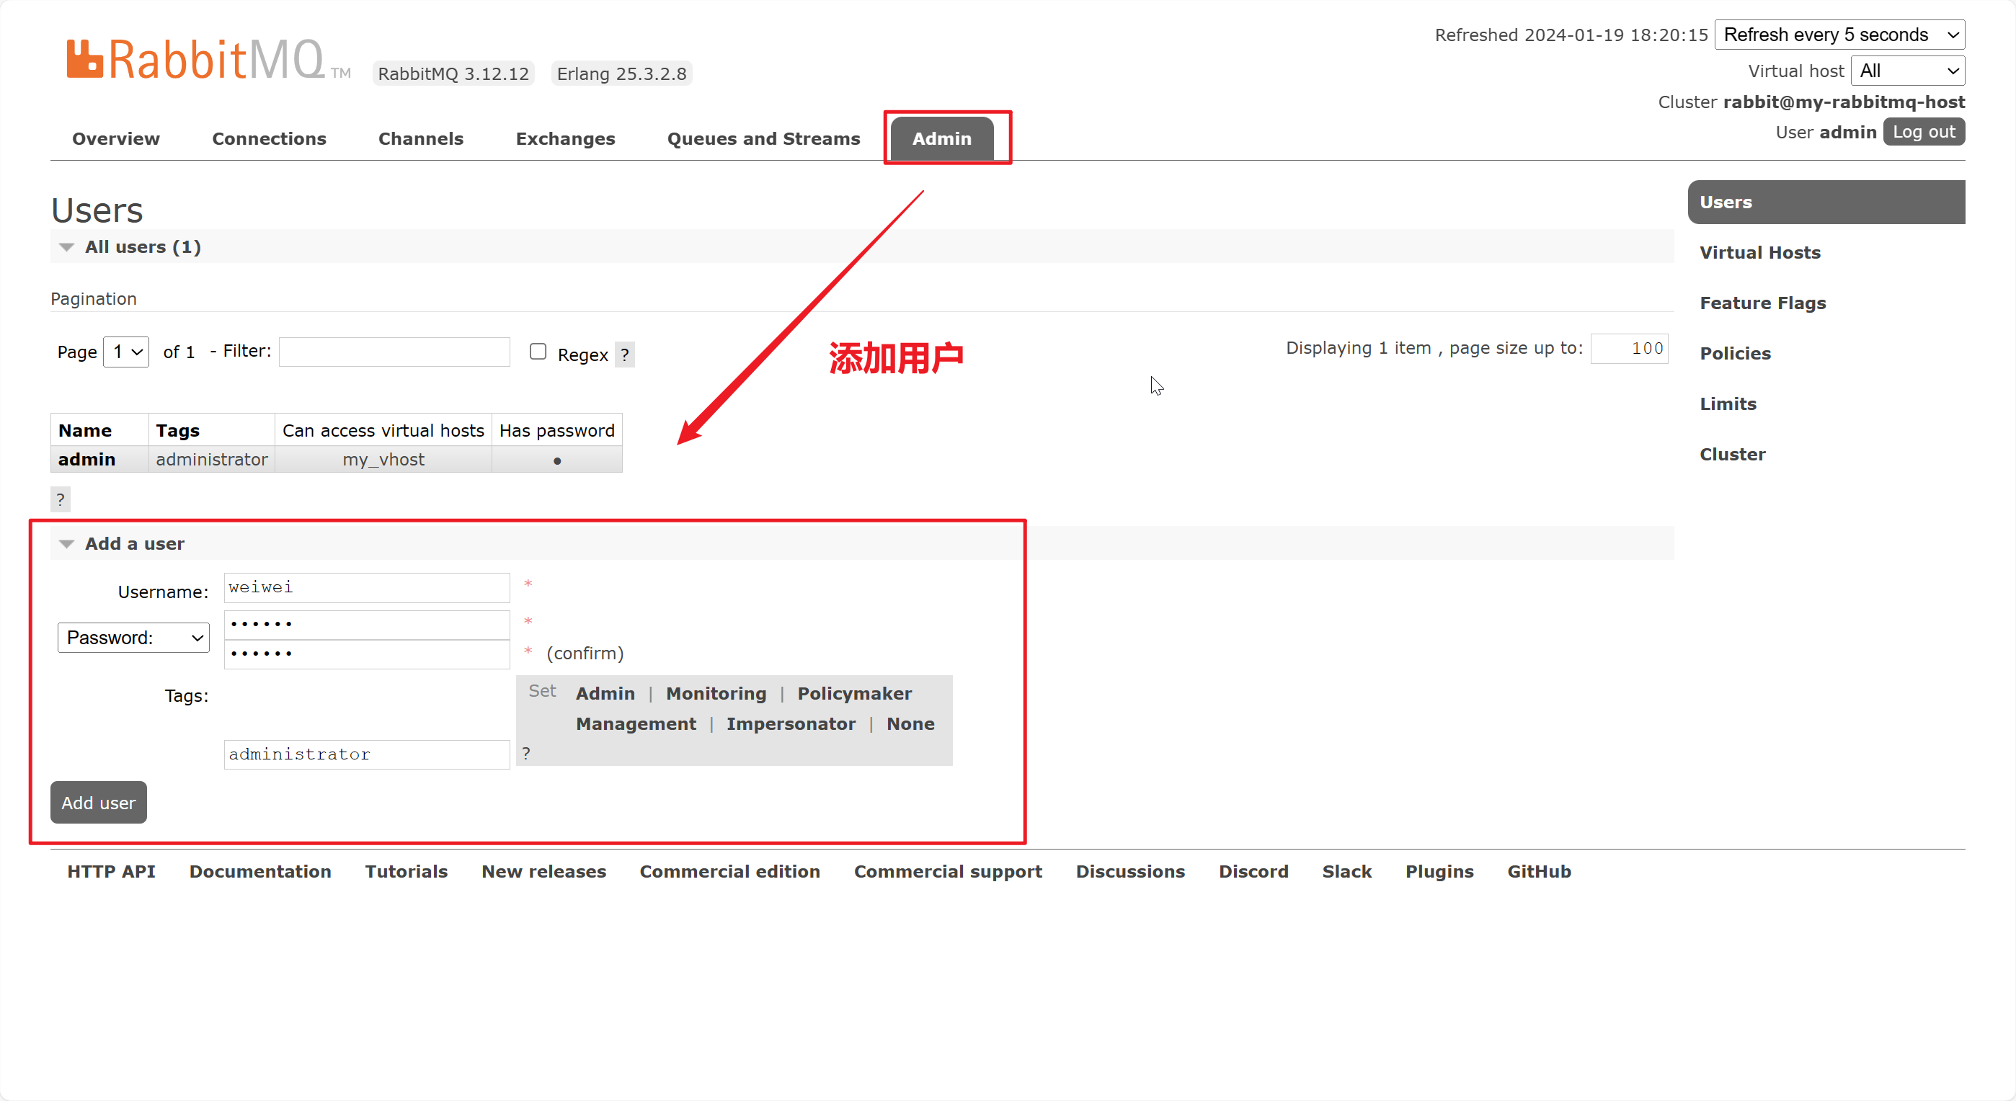Screen dimensions: 2016x1101
Task: Click the Cluster sidebar icon
Action: [x=1734, y=453]
